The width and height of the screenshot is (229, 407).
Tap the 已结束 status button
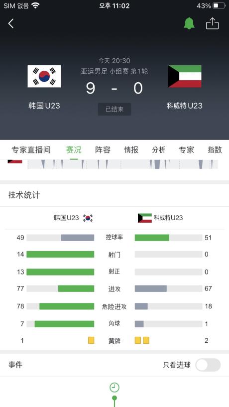tap(114, 109)
